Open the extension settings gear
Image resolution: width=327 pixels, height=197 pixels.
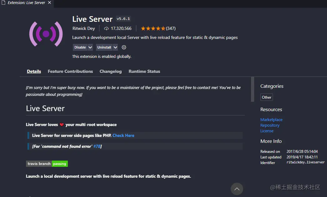coord(124,47)
